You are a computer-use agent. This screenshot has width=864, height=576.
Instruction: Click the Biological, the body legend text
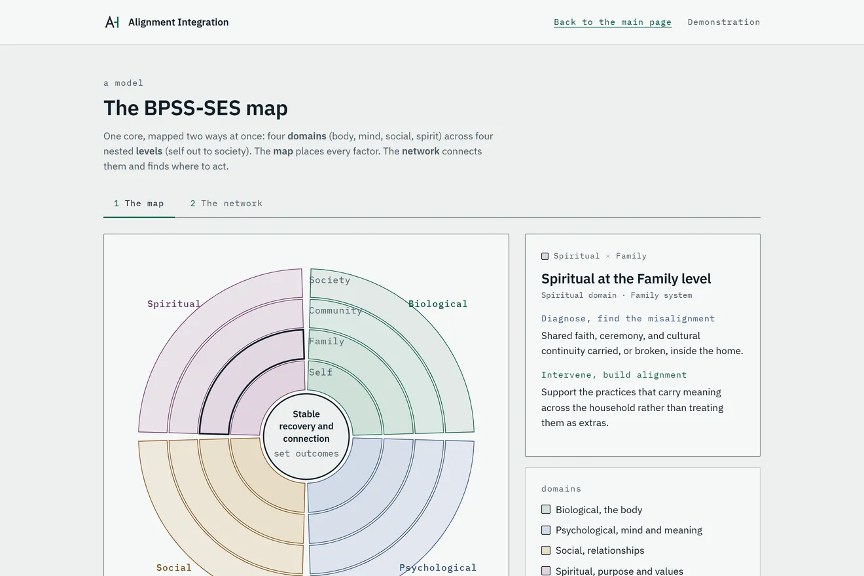click(x=599, y=509)
